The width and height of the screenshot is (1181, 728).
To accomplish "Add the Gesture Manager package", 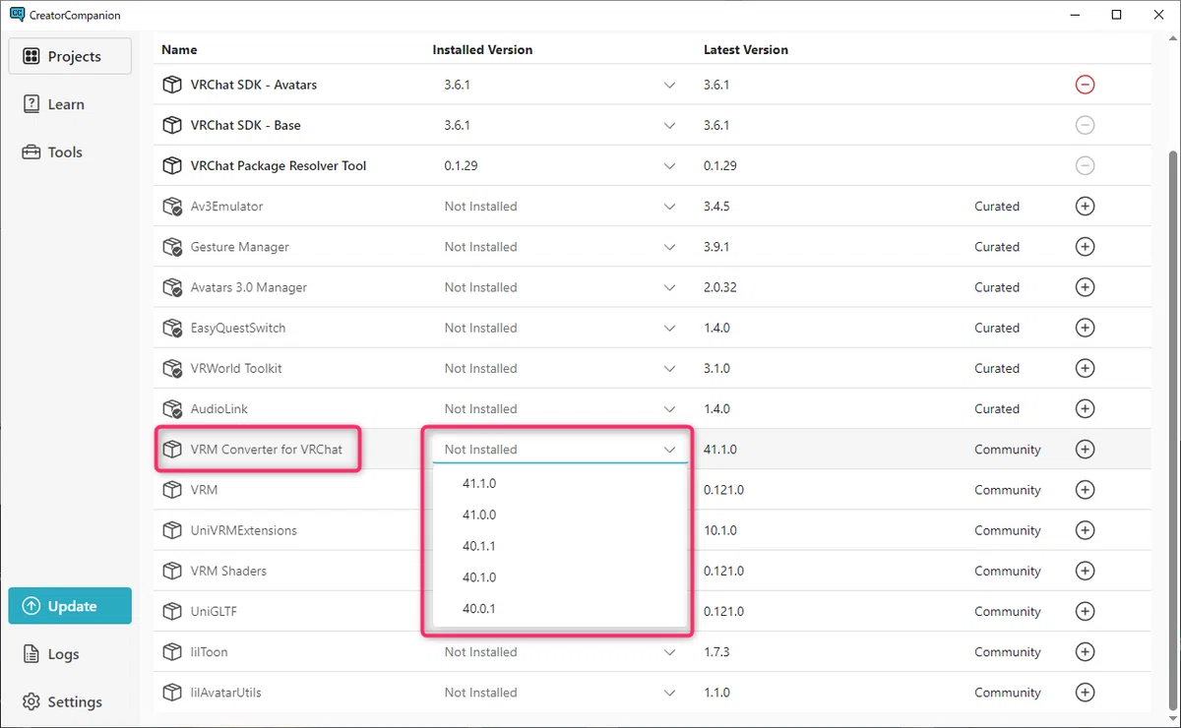I will pos(1085,247).
